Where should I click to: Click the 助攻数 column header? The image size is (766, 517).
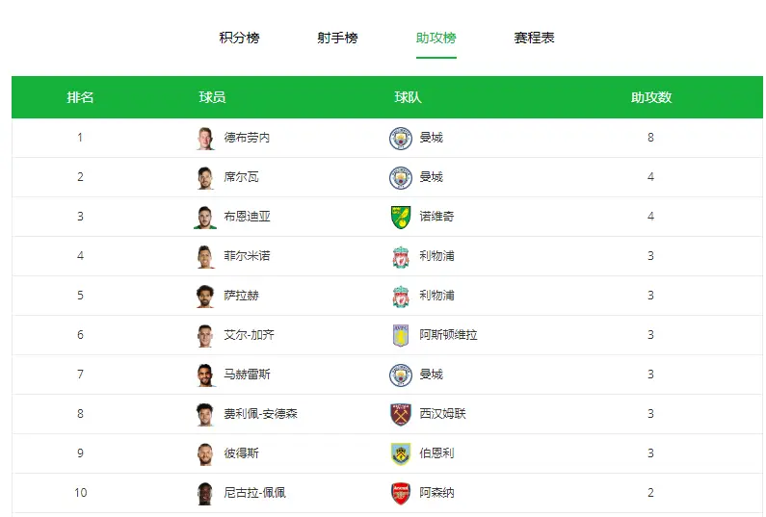tap(651, 97)
